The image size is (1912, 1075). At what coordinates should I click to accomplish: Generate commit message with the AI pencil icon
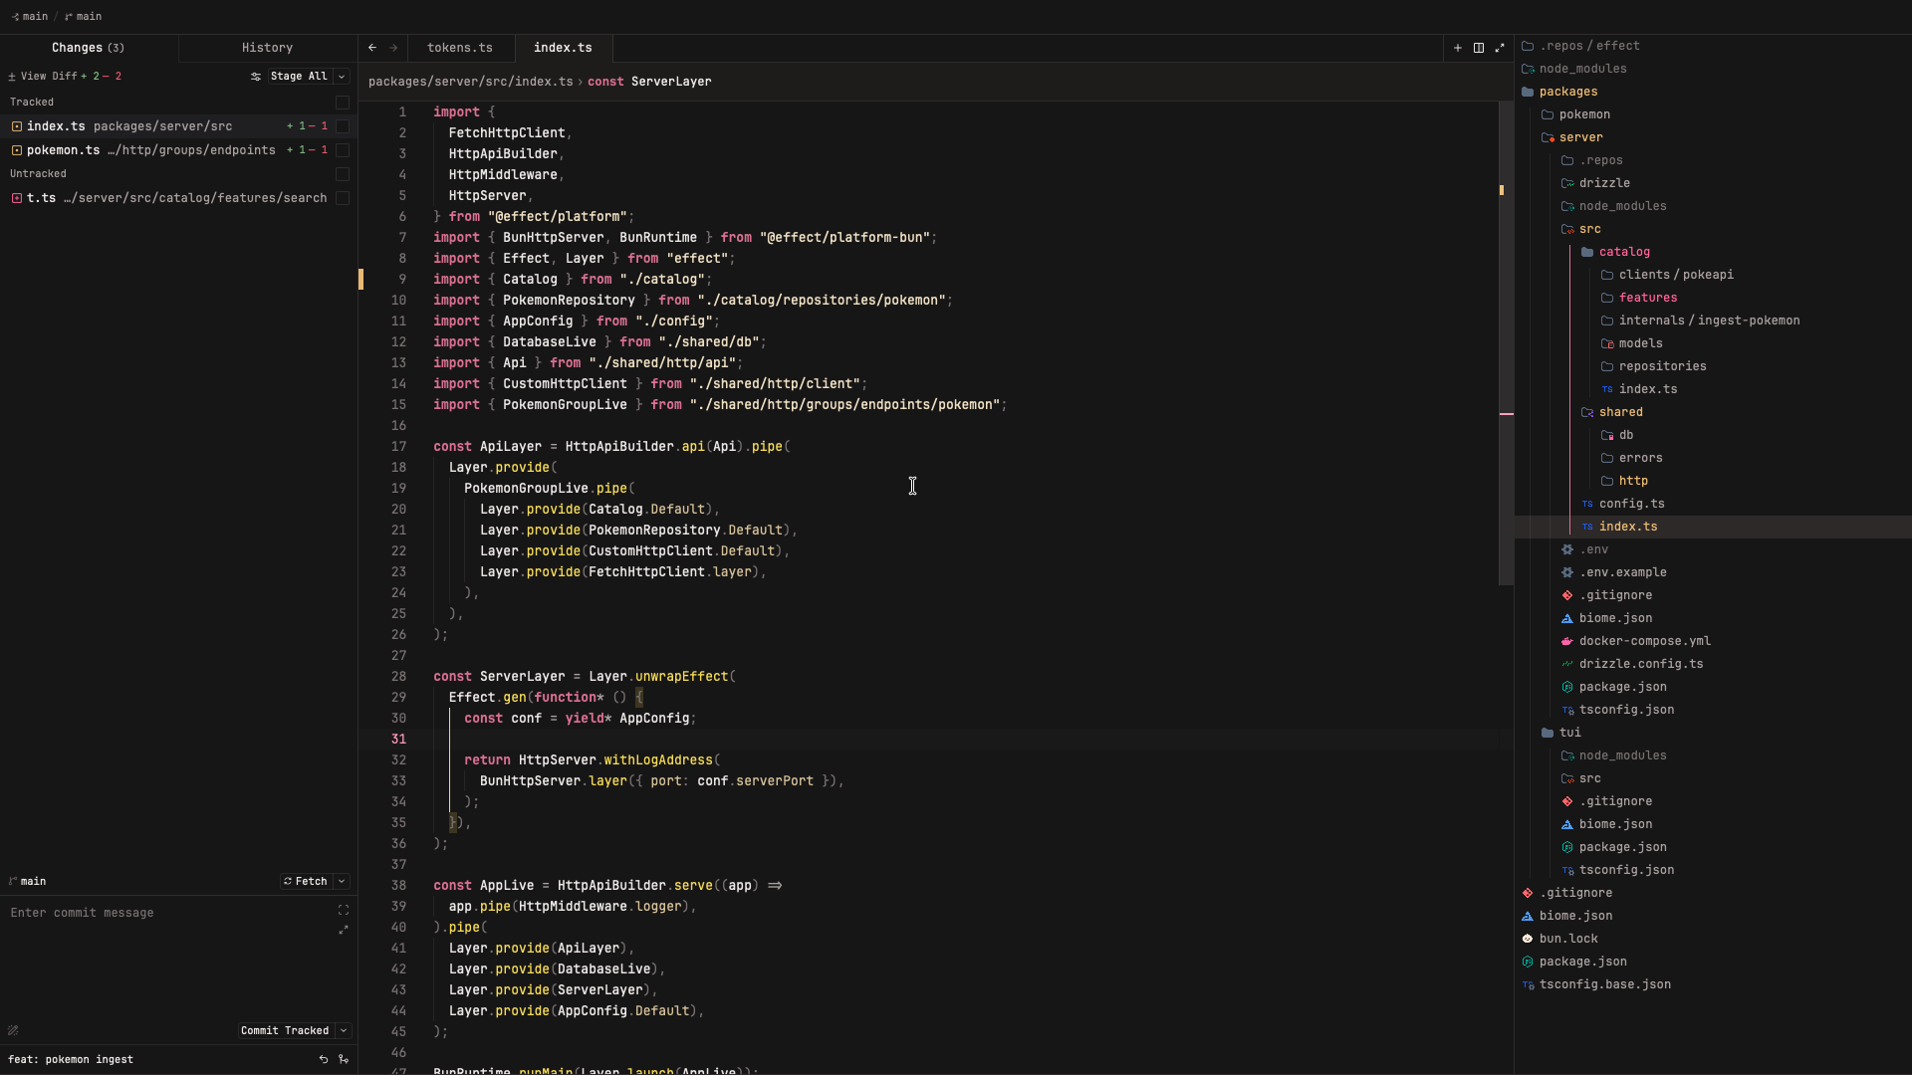coord(13,1031)
